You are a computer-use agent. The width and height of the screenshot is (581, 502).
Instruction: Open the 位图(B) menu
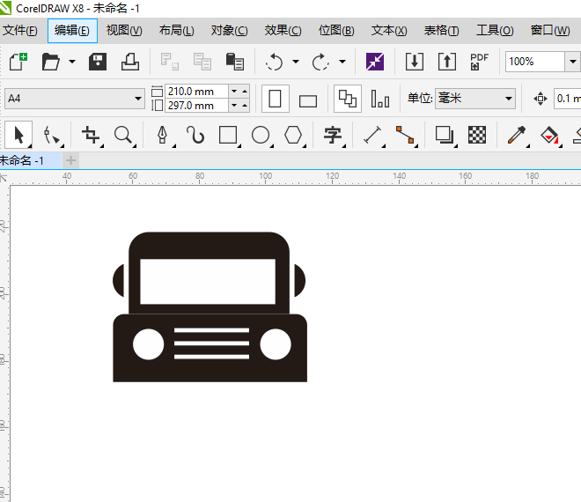click(x=336, y=30)
